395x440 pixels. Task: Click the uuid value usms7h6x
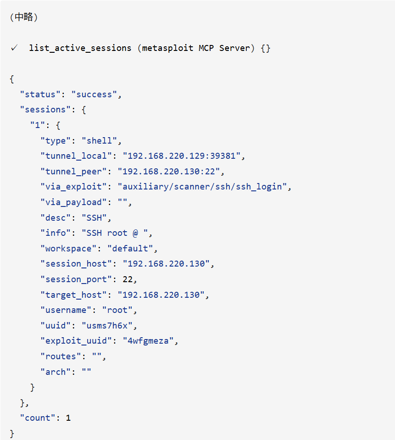coord(107,325)
